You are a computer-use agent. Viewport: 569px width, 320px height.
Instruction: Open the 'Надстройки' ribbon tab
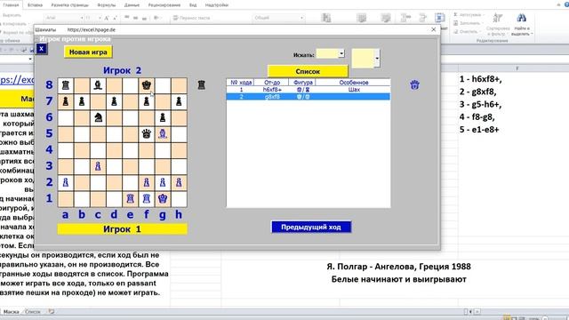pos(217,5)
